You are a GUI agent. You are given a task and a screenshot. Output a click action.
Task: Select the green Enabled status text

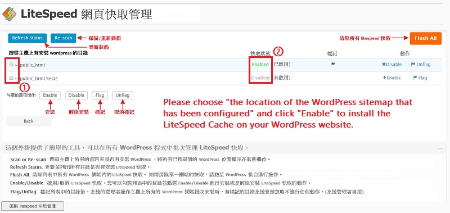click(260, 65)
